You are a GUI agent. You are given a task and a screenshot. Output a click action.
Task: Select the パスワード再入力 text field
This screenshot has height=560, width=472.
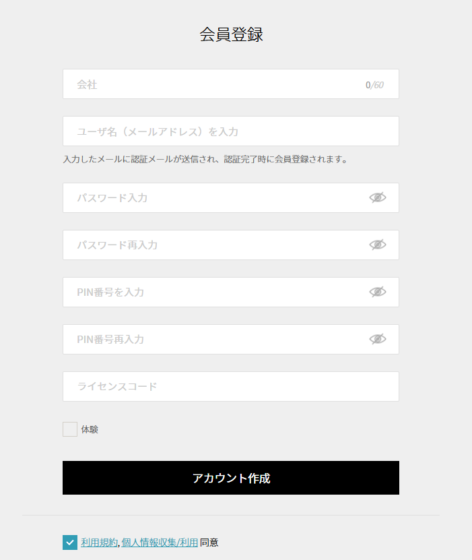click(x=215, y=245)
